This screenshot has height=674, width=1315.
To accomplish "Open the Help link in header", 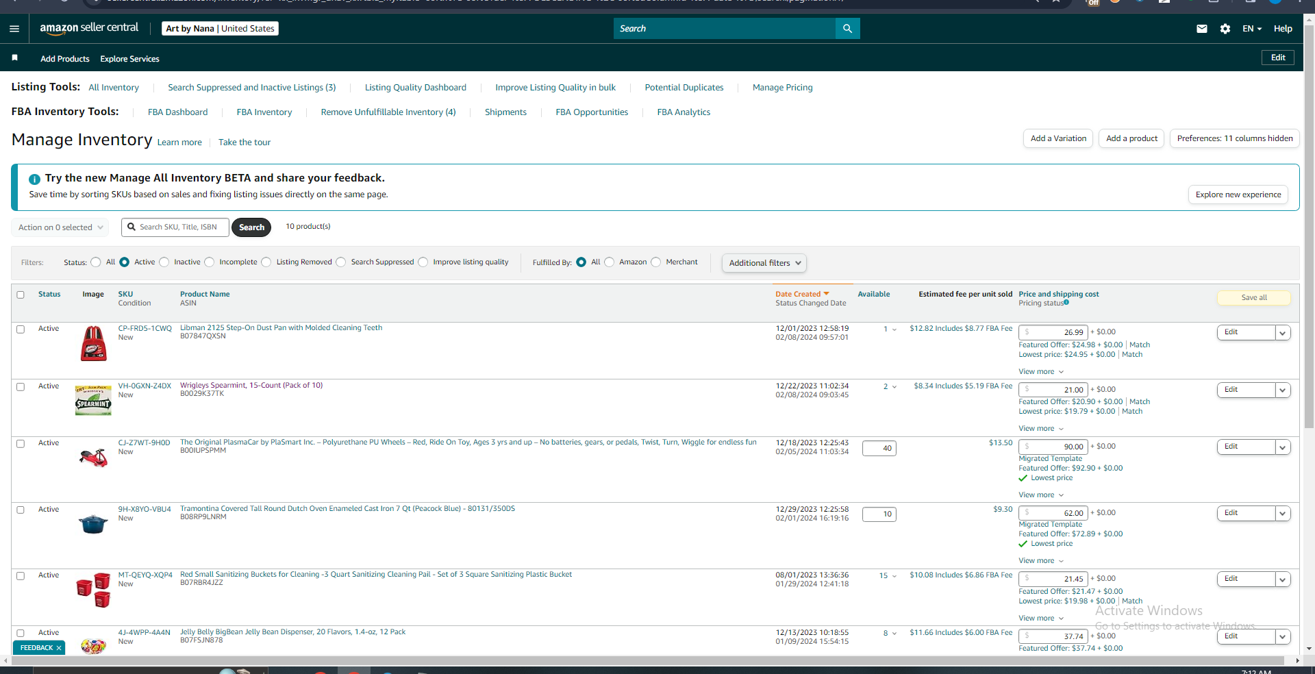I will point(1283,29).
